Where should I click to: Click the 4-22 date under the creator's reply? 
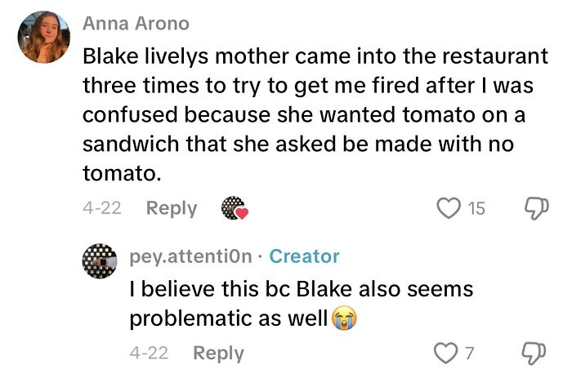pos(150,353)
